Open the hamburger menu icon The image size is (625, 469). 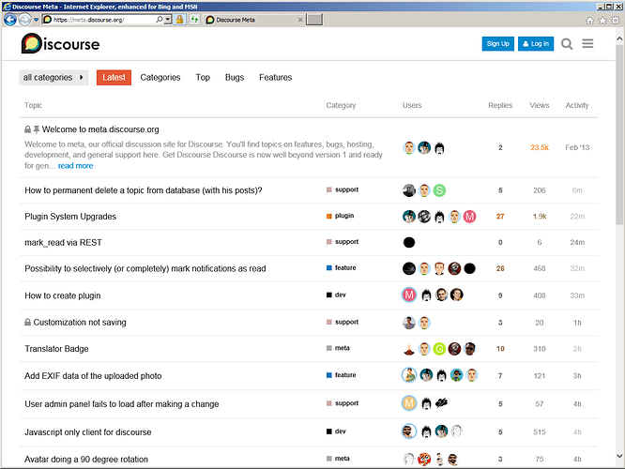(x=587, y=43)
